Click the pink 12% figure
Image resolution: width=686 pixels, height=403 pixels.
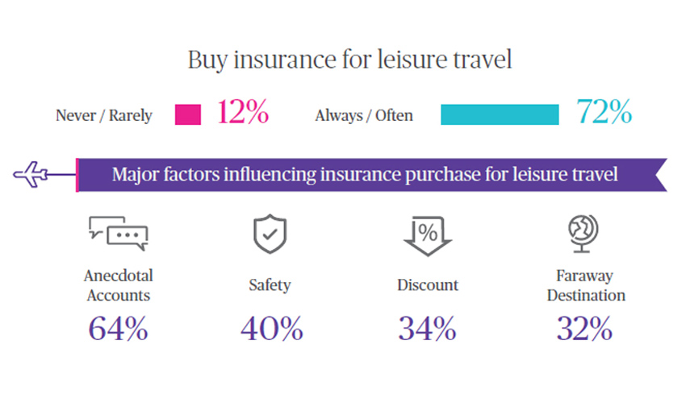(242, 113)
